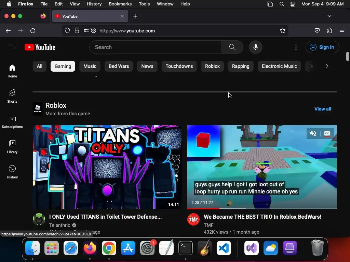This screenshot has height=262, width=350.
Task: Go to Home in sidebar
Action: pos(12,71)
